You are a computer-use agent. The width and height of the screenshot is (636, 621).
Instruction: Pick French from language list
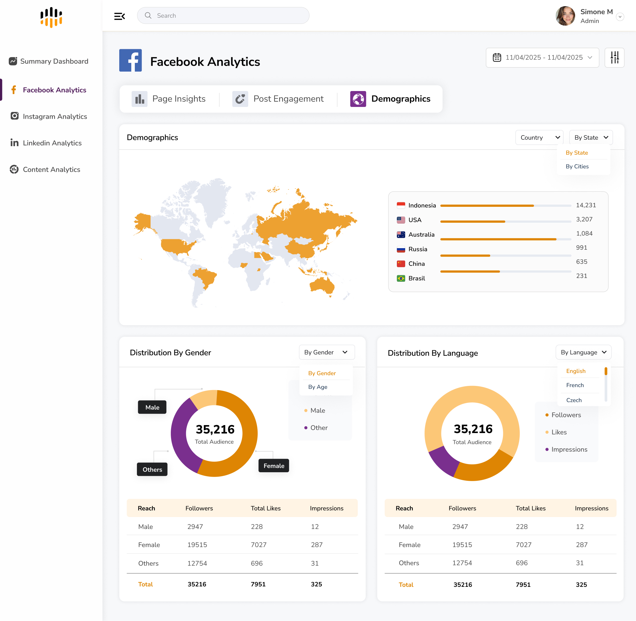pyautogui.click(x=575, y=385)
